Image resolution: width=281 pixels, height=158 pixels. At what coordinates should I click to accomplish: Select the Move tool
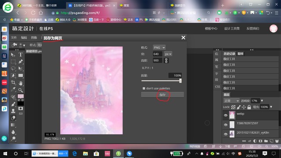click(x=13, y=54)
